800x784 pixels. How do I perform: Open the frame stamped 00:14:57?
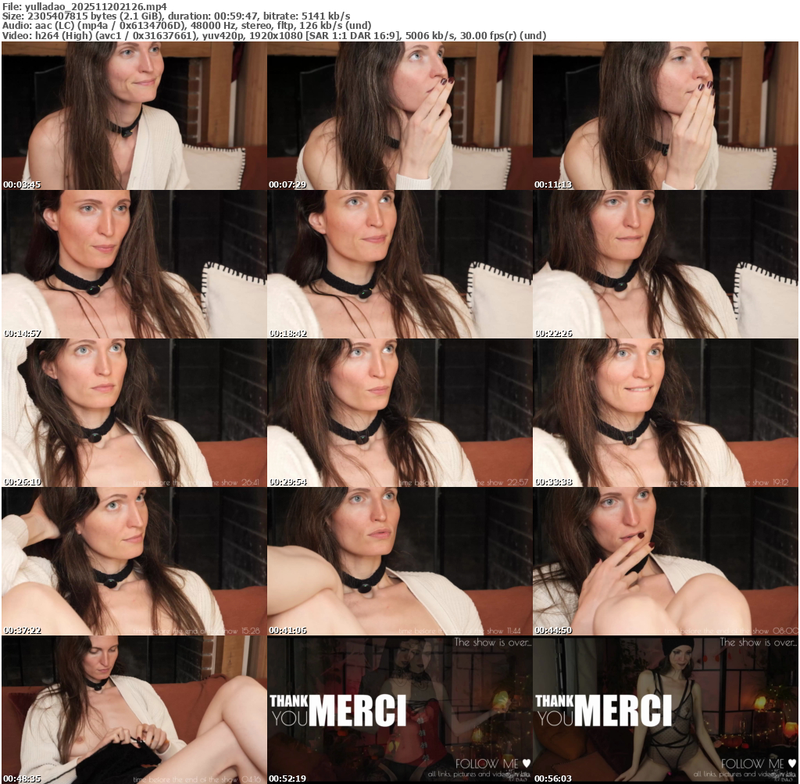tap(134, 264)
